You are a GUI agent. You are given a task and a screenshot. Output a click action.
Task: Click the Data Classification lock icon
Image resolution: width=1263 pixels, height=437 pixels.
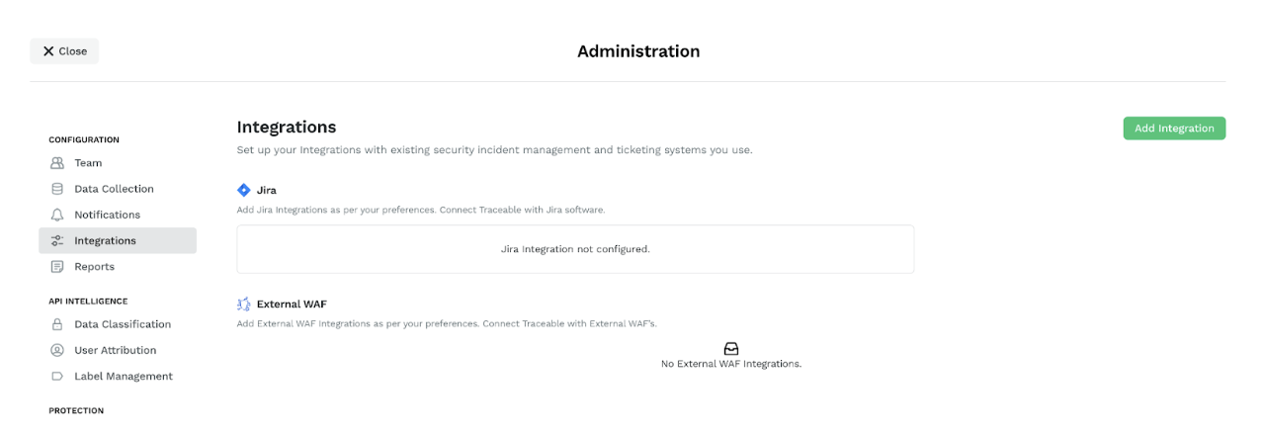pyautogui.click(x=57, y=324)
